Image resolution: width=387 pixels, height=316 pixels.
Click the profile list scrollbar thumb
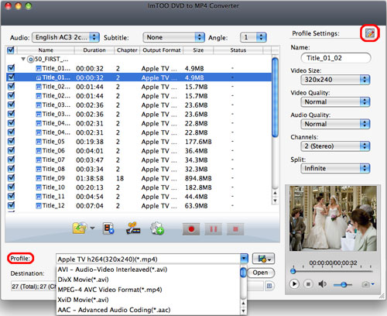[x=243, y=273]
